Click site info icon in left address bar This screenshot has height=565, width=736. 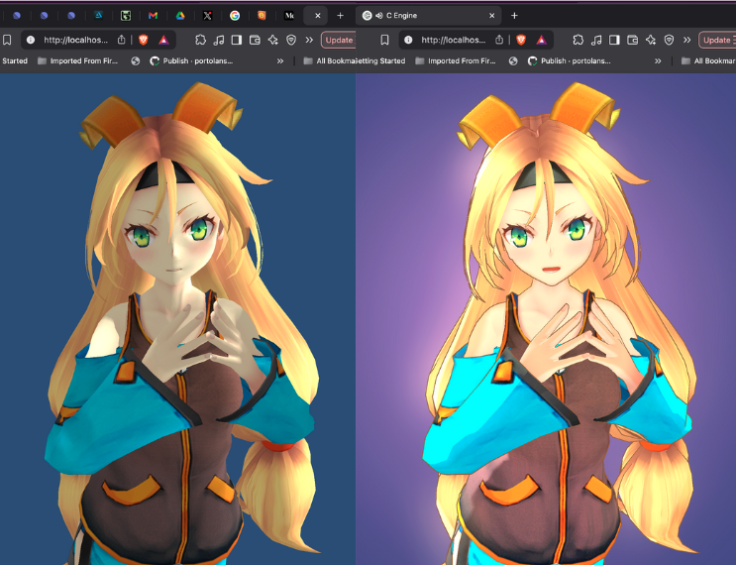(31, 40)
